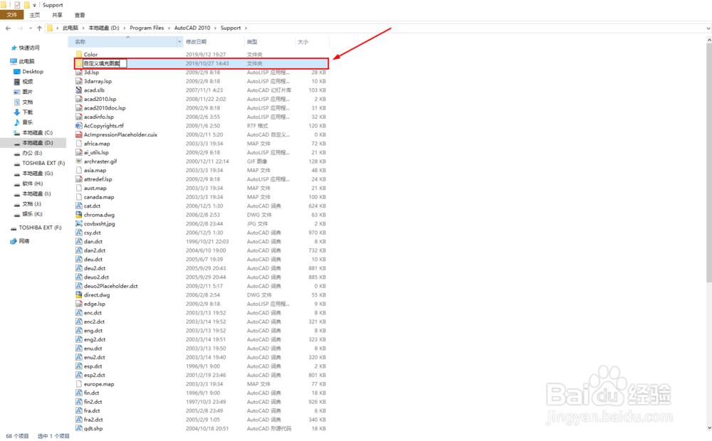712x441 pixels.
Task: Open 文档 folder in navigation pane
Action: 28,102
